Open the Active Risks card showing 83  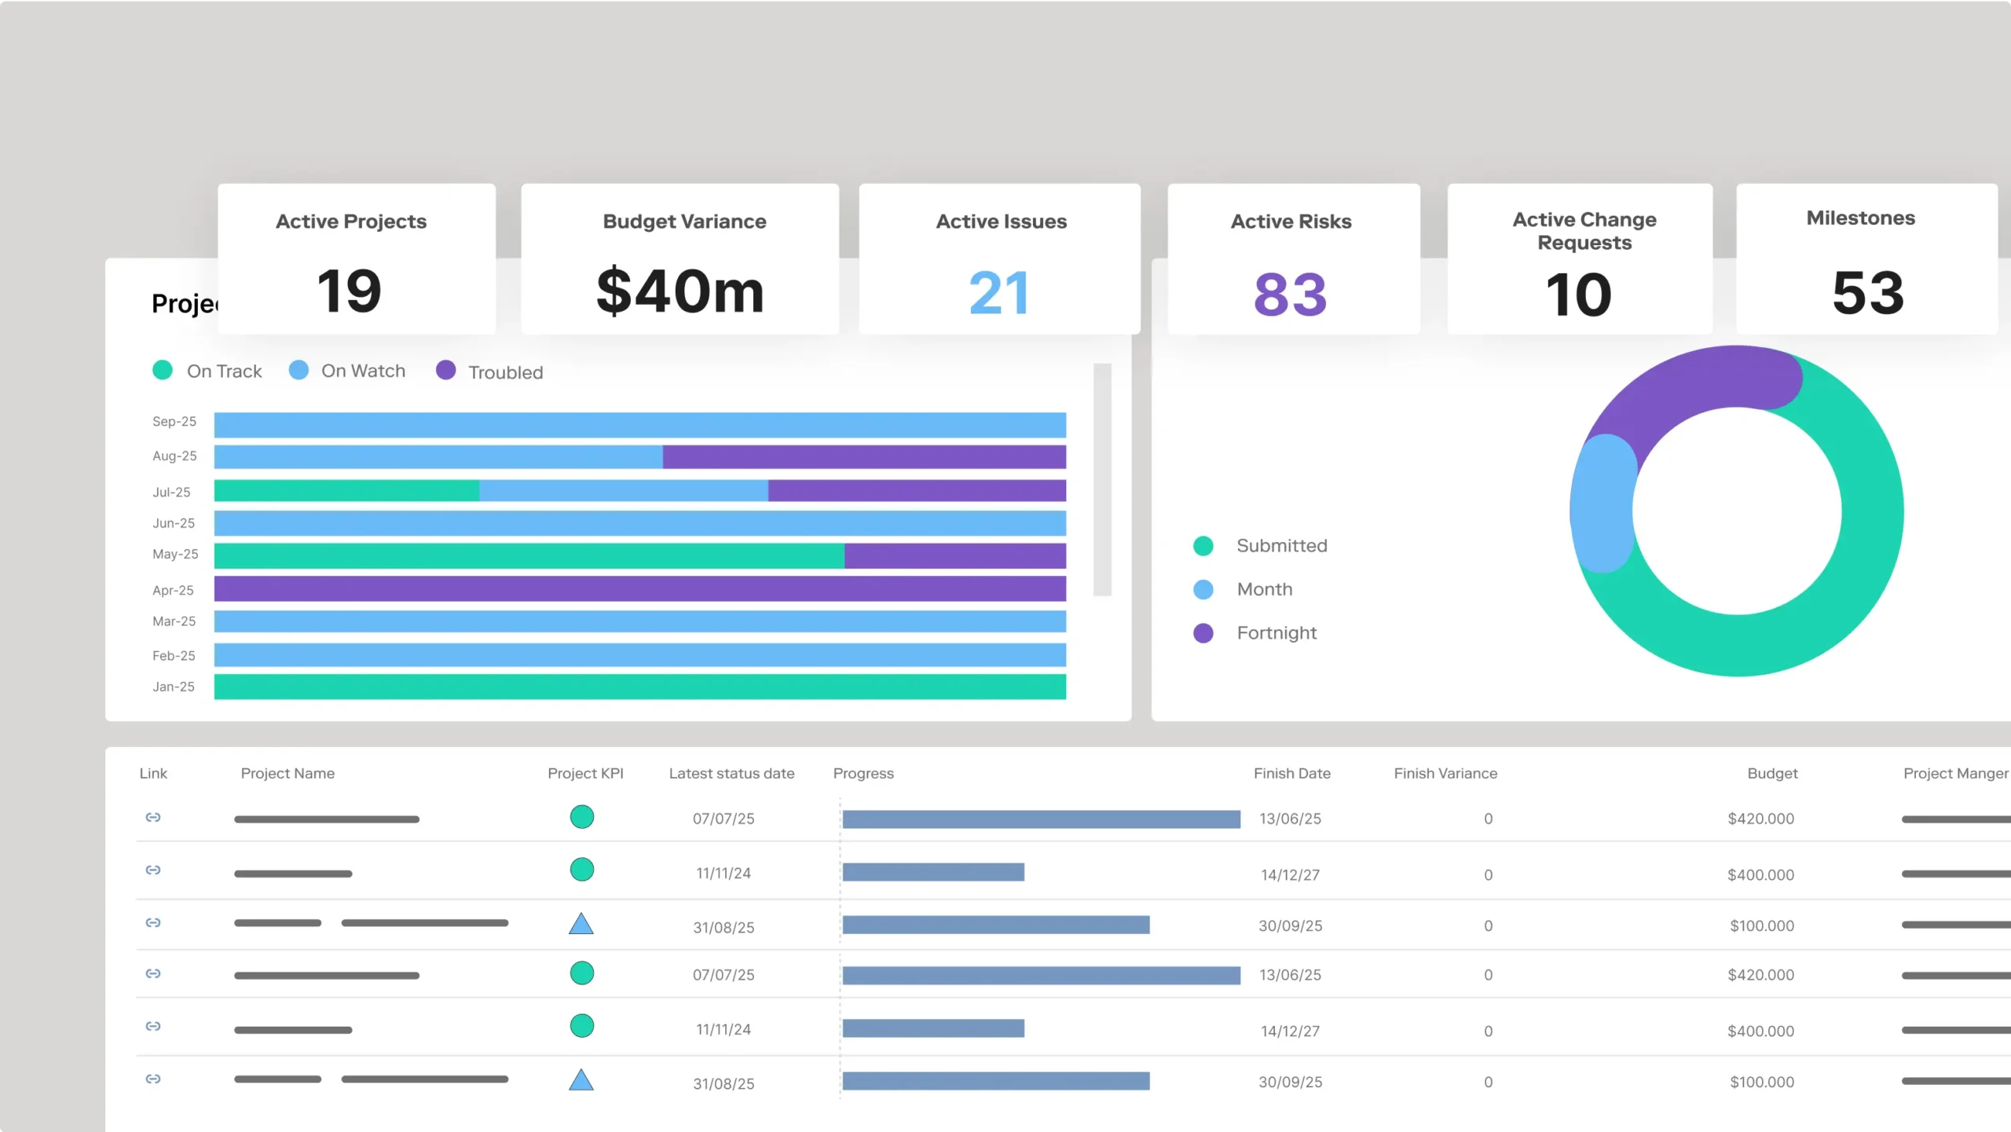tap(1293, 259)
